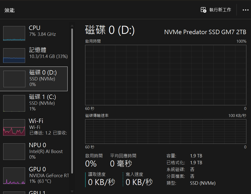Image resolution: width=251 pixels, height=194 pixels.
Task: Click the 類型 SSD (NVMe) value
Action: 203,183
